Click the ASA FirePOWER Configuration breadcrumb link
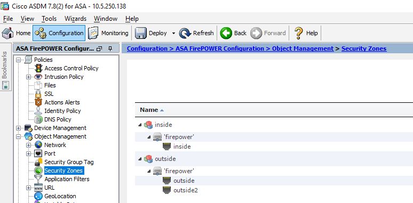Screen dimensions: 413x203 click(220, 48)
